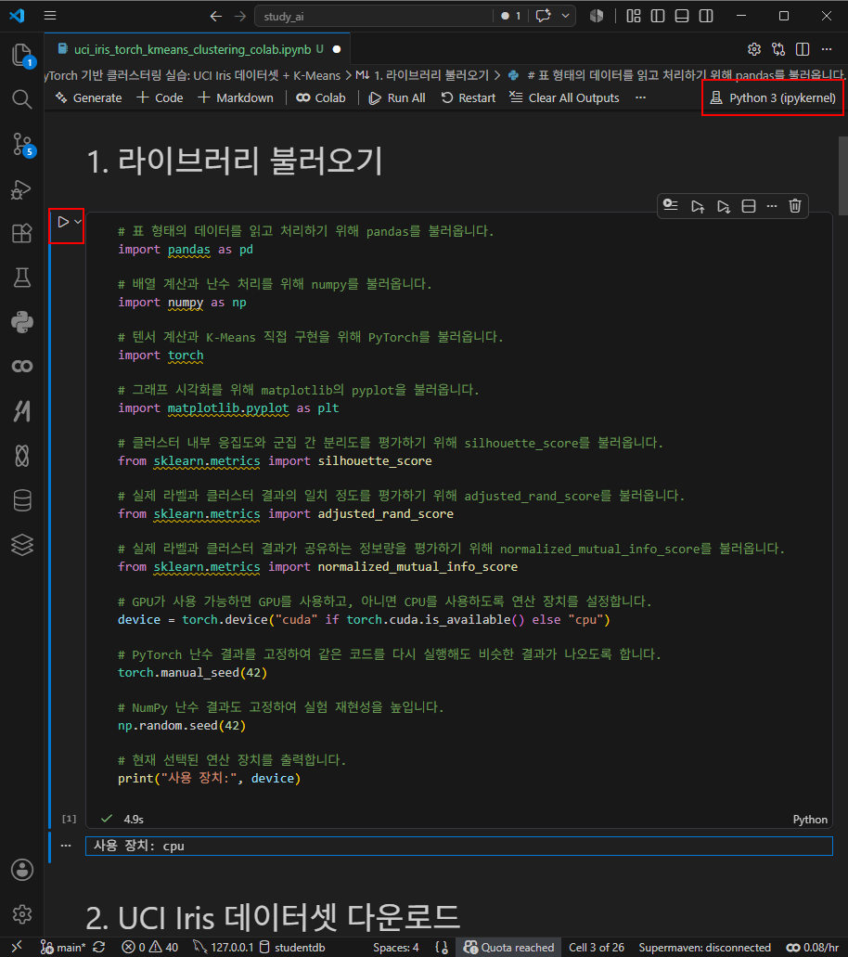Add a new Code cell

click(x=160, y=97)
